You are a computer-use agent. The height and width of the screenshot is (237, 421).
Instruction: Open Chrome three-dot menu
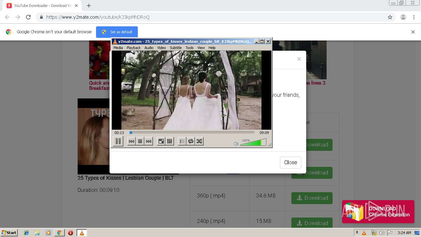[414, 17]
